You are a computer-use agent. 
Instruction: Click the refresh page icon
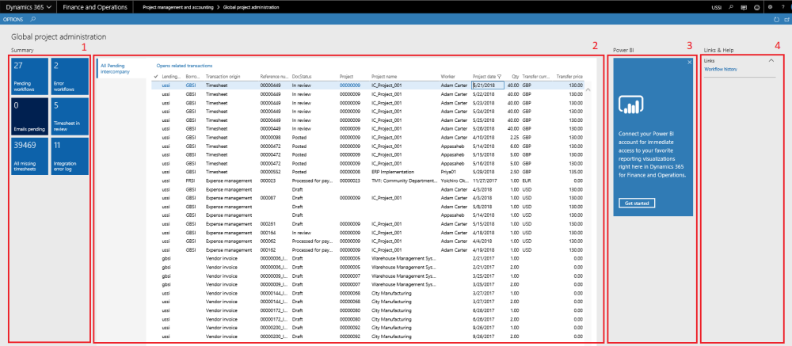(777, 19)
